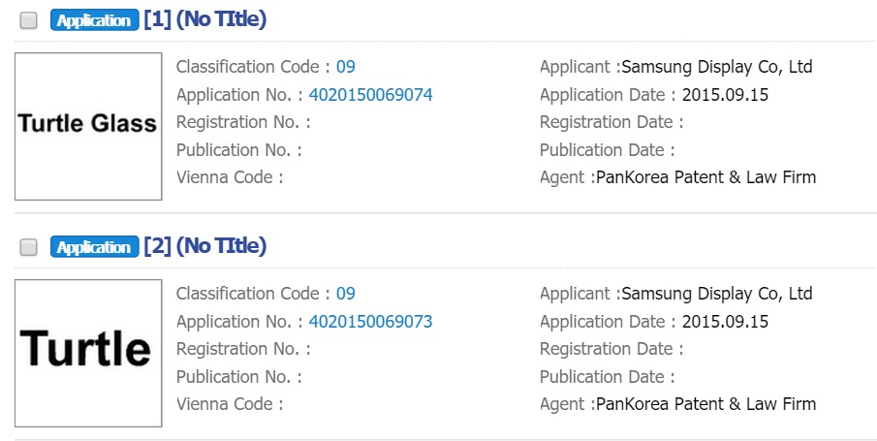Open application number 4020150069073
This screenshot has width=877, height=441.
click(x=370, y=322)
